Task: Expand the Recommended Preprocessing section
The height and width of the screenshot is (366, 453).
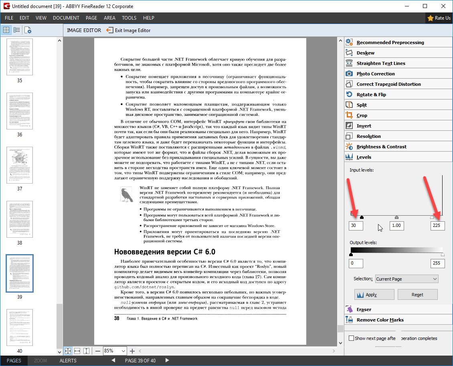Action: (398, 42)
